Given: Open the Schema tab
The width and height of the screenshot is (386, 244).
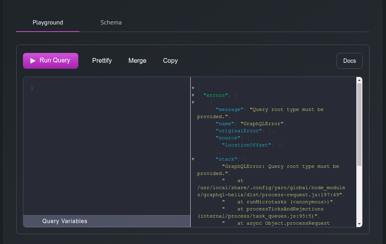Looking at the screenshot, I should pos(111,23).
